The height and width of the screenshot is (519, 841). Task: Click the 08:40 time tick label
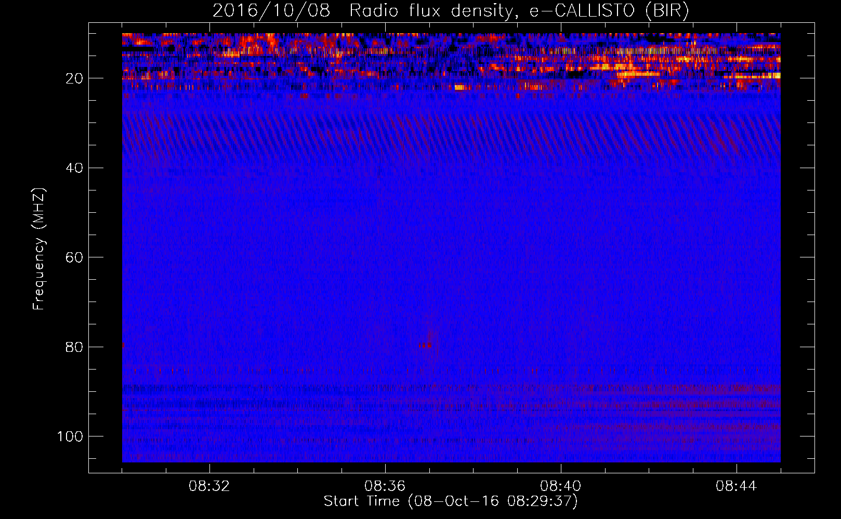(561, 486)
